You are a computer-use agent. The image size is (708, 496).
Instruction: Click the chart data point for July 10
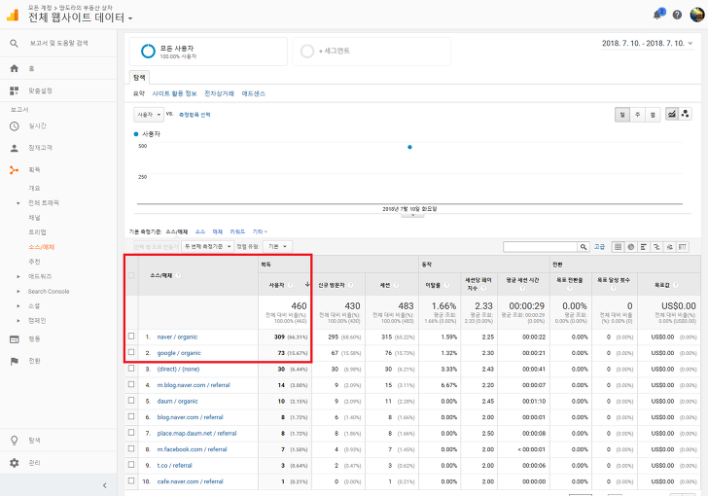409,147
